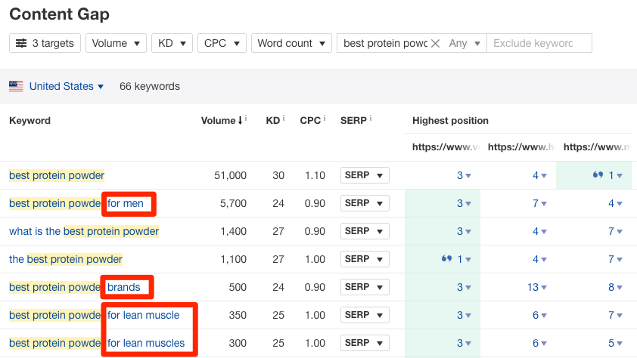Click the CPC info icon in header
This screenshot has width=637, height=358.
click(324, 119)
